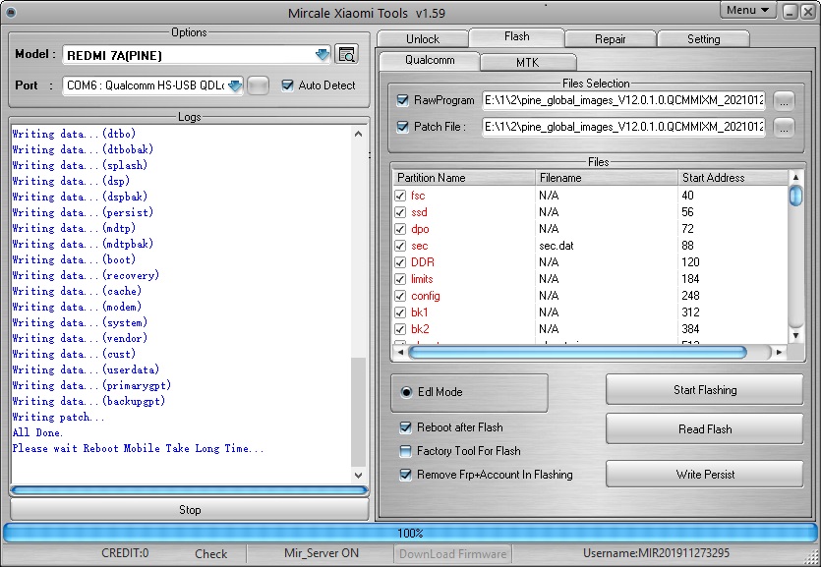Uncheck the fsc partition
The width and height of the screenshot is (821, 567).
click(x=400, y=196)
